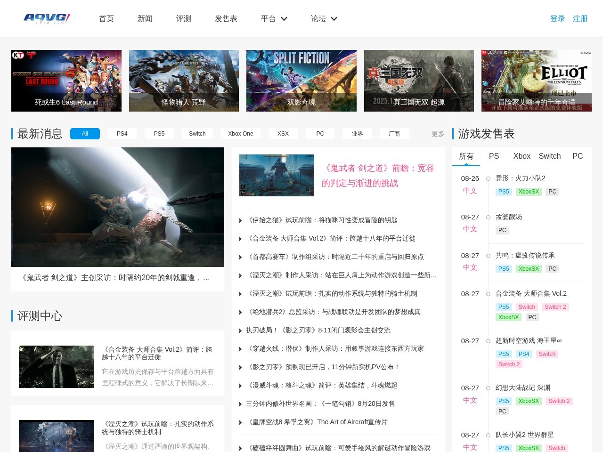
Task: Open the 怪物猎人 荒野 banner
Action: point(184,81)
